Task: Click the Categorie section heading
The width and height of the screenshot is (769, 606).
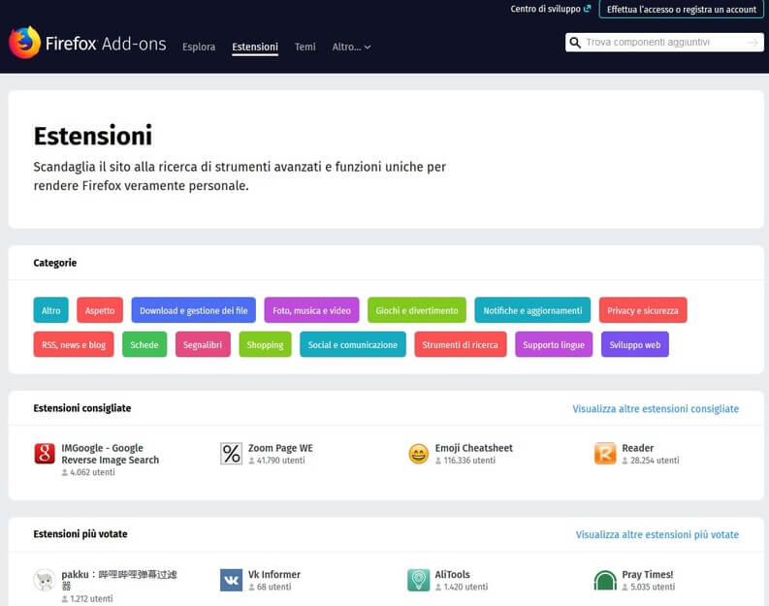Action: 55,263
